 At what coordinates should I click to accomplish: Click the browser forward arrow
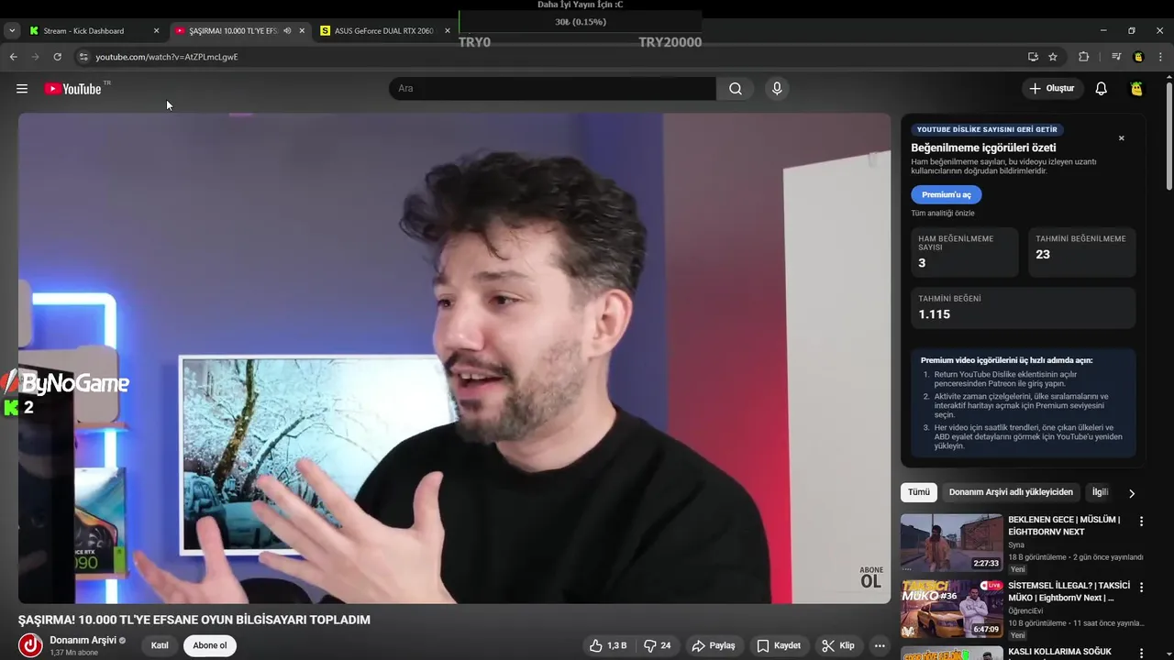point(36,57)
